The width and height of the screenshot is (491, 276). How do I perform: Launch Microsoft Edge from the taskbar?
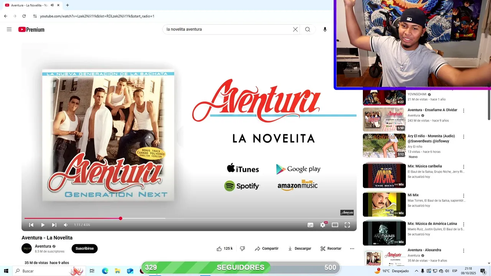click(x=105, y=271)
